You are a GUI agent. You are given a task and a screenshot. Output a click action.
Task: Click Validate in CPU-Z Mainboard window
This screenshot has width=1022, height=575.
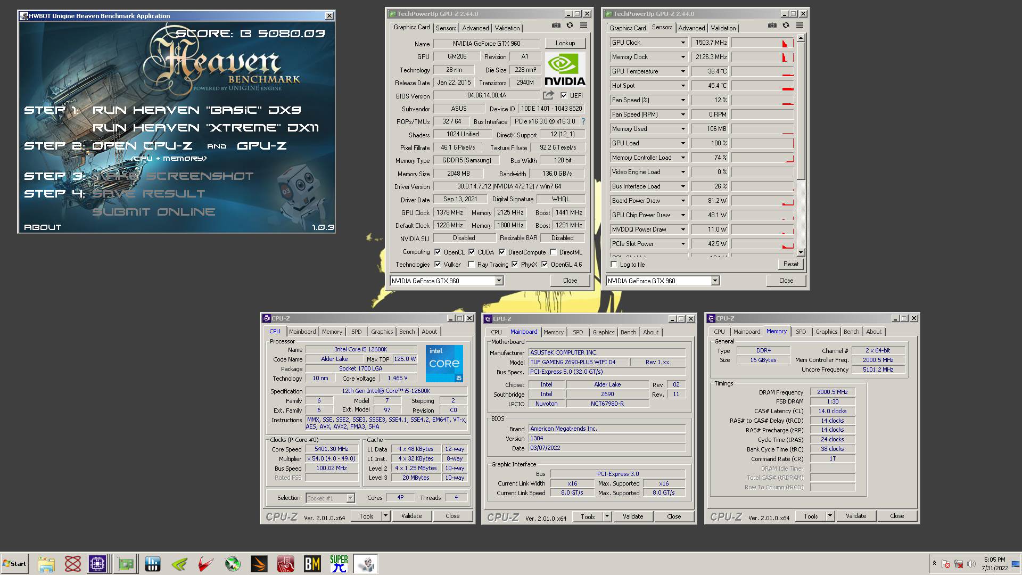pos(633,516)
